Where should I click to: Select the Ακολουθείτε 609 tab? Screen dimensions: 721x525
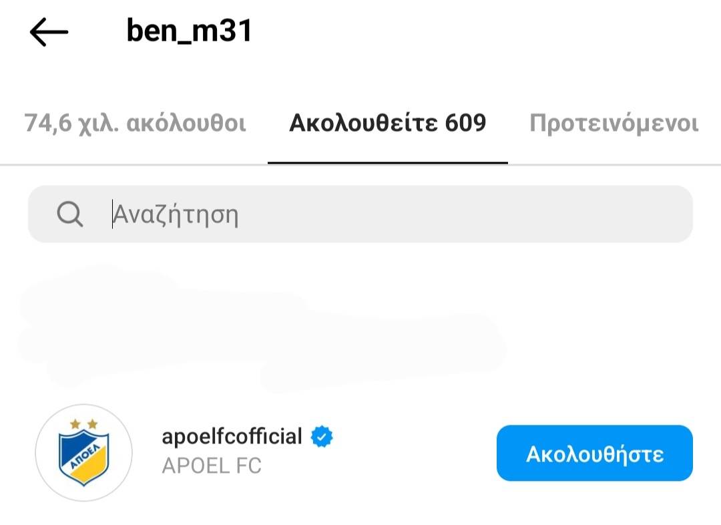pos(387,124)
